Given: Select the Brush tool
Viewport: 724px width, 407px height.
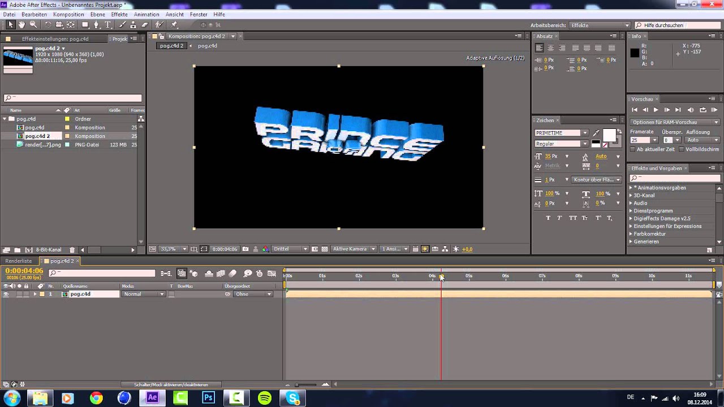Looking at the screenshot, I should pos(123,25).
